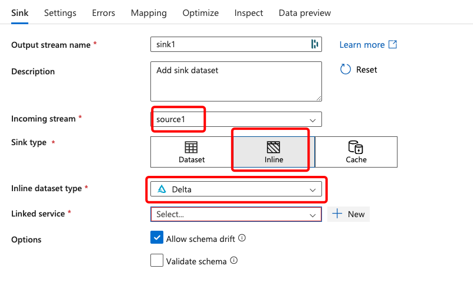Open the Incoming stream dropdown showing source1

pyautogui.click(x=236, y=119)
